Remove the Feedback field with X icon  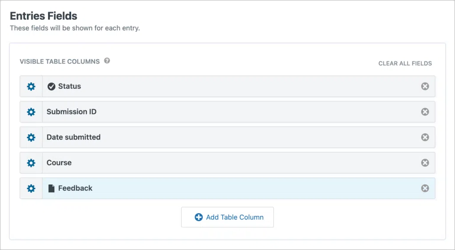[x=425, y=188]
